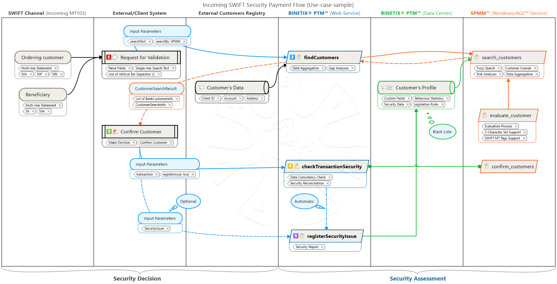Click the Data Consistency Check tag
557x284 pixels.
(310, 177)
